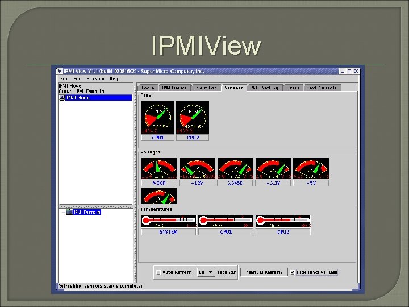Click the VCCP label button
Screen dimensions: 409x307
159,183
